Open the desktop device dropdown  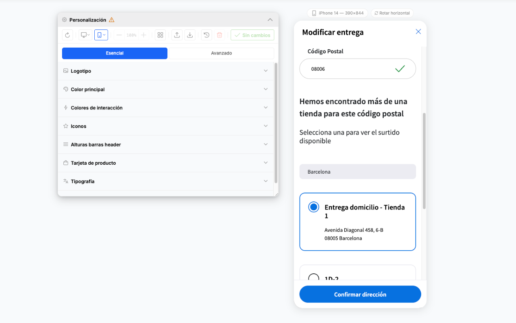[85, 35]
